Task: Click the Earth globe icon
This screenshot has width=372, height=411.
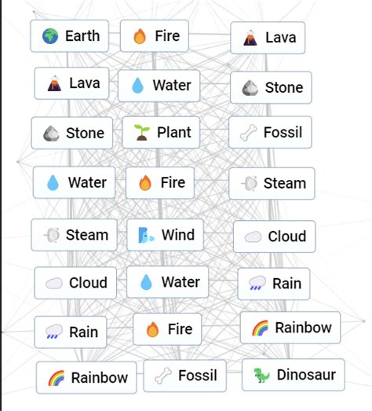Action: coord(50,36)
